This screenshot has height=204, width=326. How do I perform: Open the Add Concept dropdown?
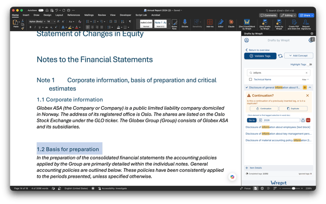pyautogui.click(x=299, y=56)
